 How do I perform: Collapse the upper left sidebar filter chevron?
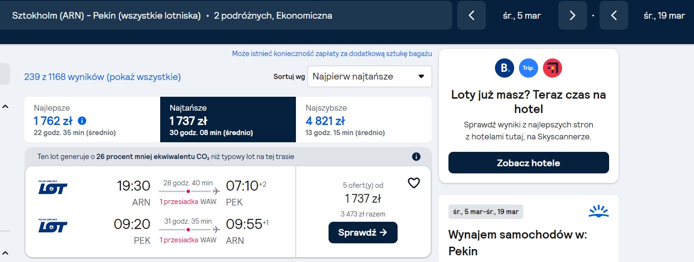click(x=5, y=106)
